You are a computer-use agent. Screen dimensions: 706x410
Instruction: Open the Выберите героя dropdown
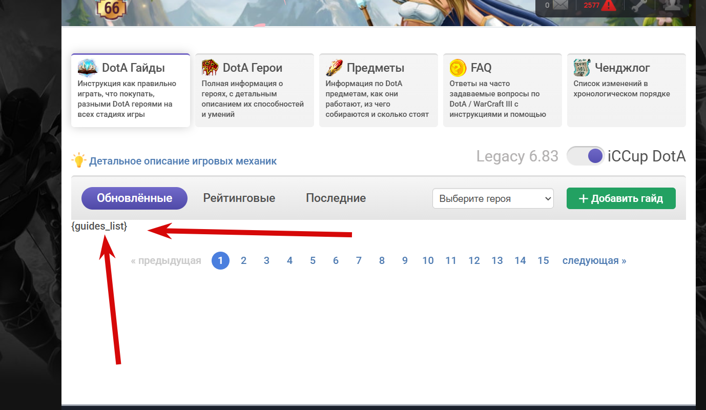(x=493, y=198)
